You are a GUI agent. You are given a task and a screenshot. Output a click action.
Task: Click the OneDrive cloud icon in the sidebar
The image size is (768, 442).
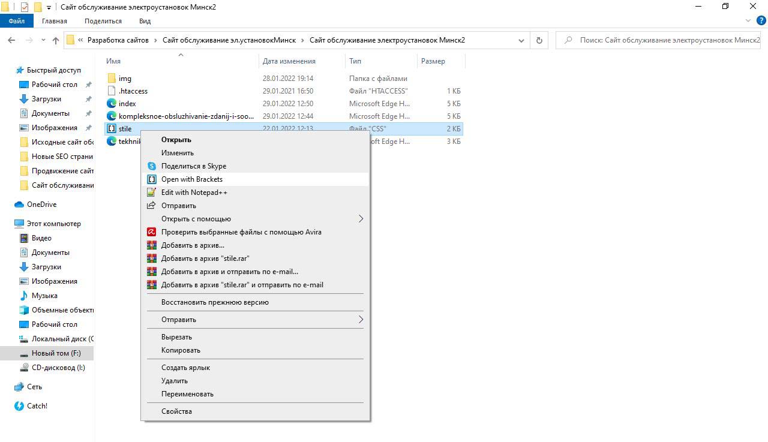[19, 205]
